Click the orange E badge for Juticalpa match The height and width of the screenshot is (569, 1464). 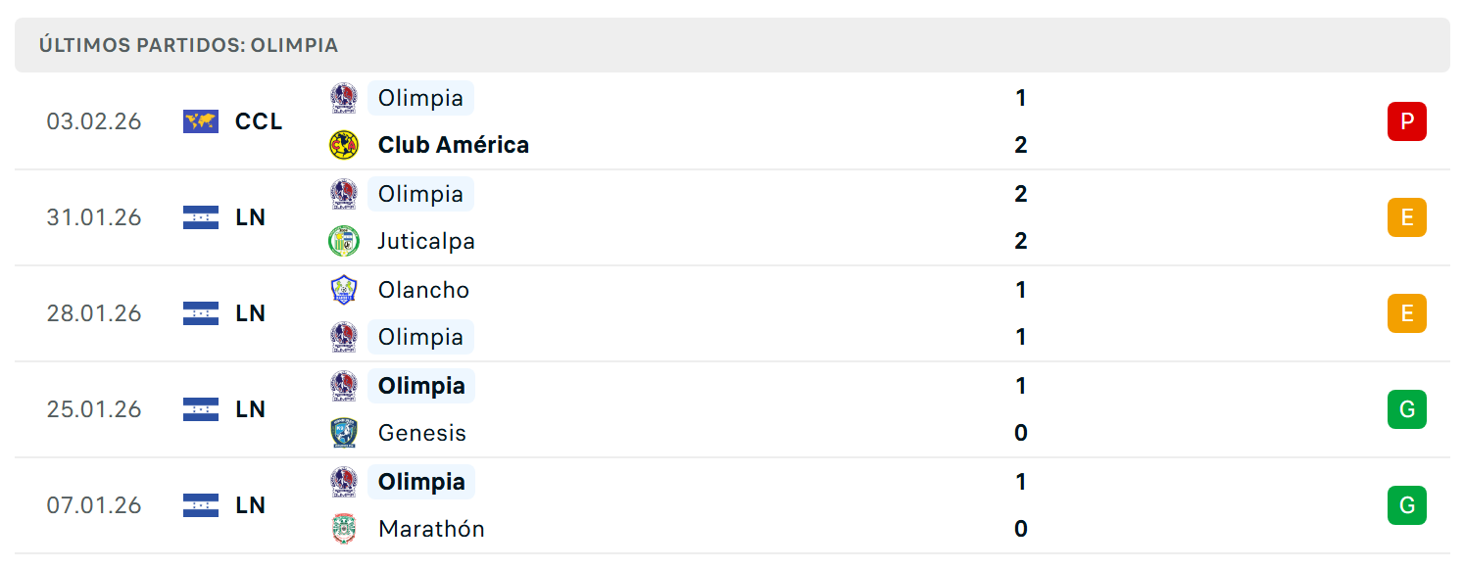click(1407, 217)
